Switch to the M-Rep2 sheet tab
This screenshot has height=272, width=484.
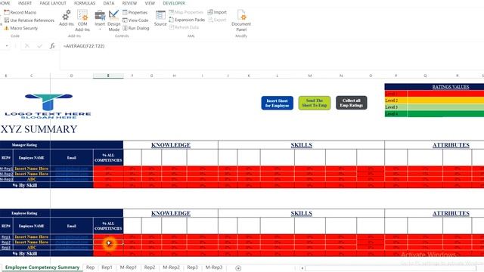tap(171, 267)
